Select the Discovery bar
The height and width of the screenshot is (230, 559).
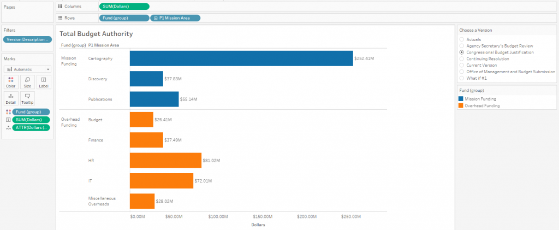(x=146, y=79)
